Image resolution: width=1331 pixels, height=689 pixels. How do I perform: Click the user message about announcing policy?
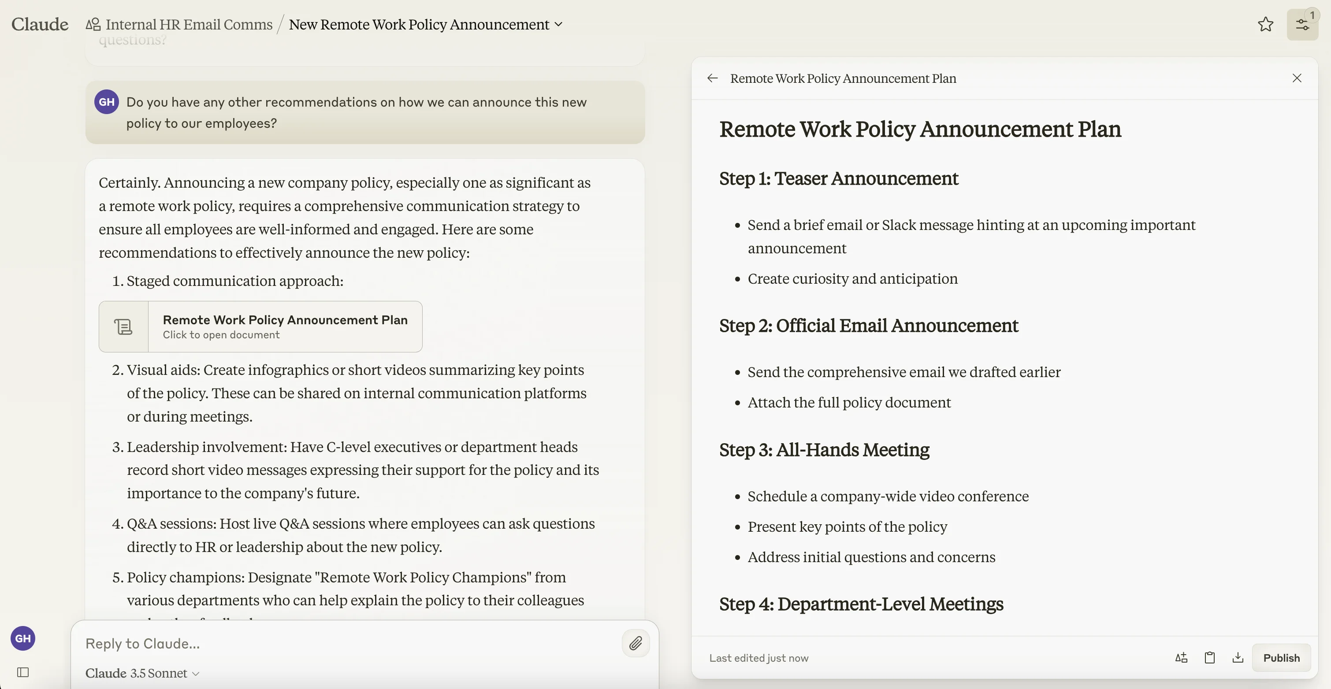tap(357, 113)
